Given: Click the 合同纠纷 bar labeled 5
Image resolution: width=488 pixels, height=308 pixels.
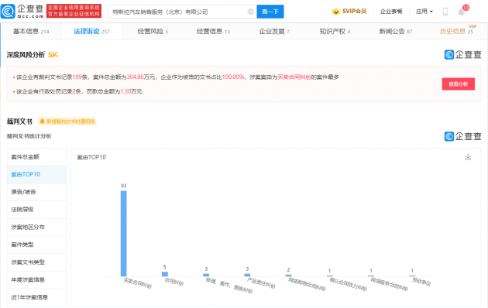Looking at the screenshot, I should point(165,274).
